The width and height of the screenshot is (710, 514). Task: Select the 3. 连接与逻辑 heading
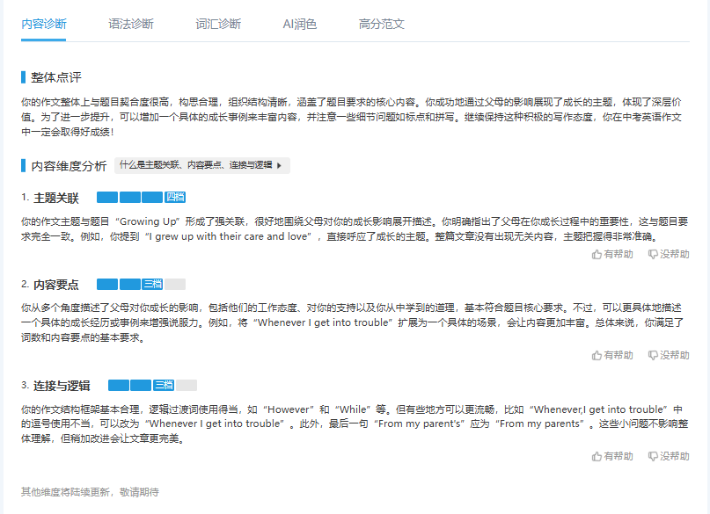coord(56,386)
